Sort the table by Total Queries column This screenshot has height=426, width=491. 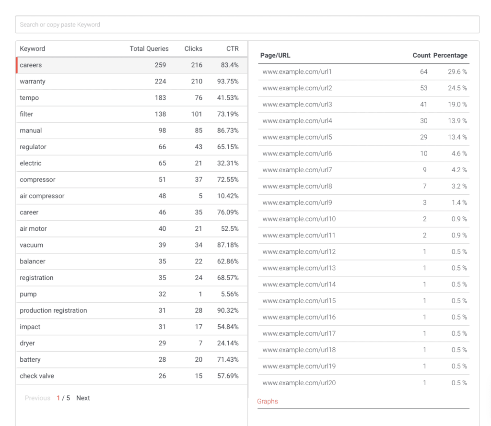click(149, 48)
